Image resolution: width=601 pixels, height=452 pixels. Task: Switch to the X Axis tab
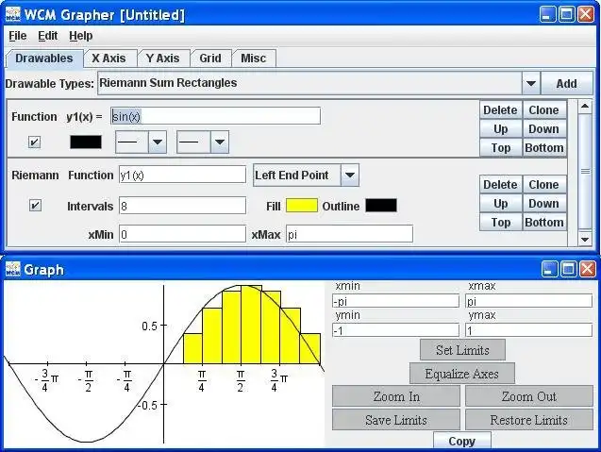point(109,59)
